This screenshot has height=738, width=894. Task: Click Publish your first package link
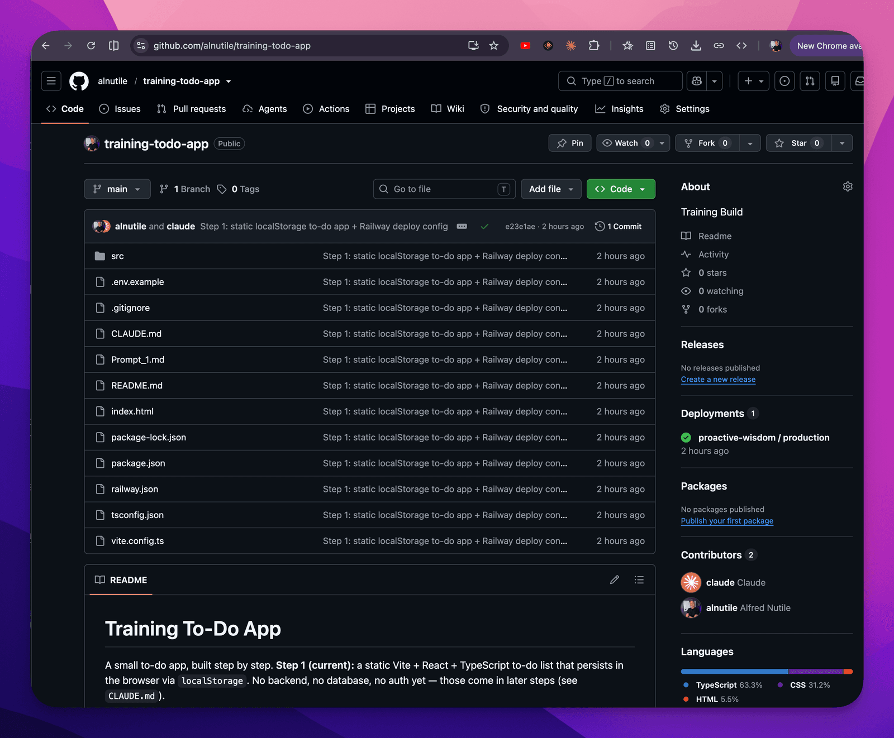(727, 521)
